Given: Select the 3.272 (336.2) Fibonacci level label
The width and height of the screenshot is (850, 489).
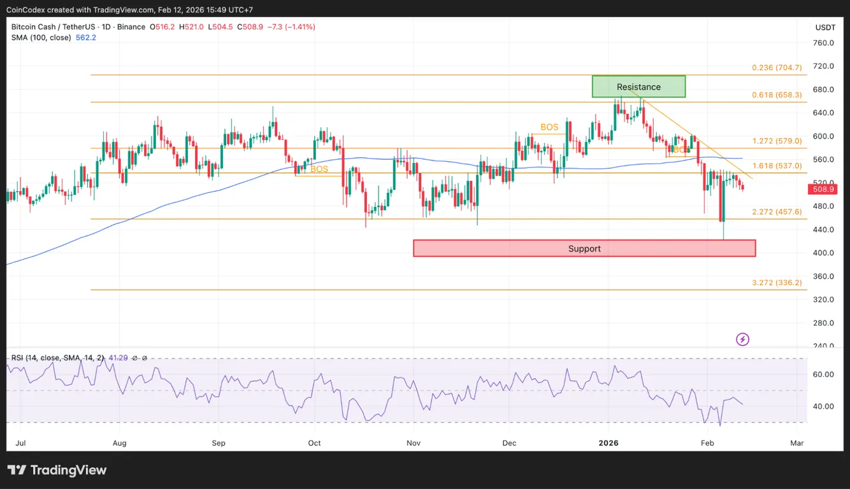Looking at the screenshot, I should tap(777, 283).
